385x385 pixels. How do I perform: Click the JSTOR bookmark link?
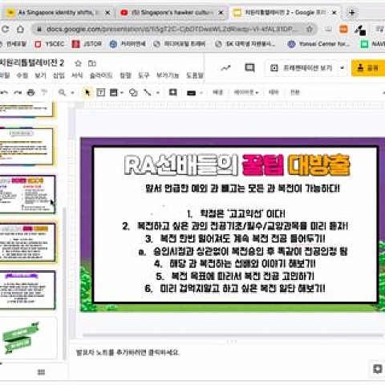click(87, 44)
